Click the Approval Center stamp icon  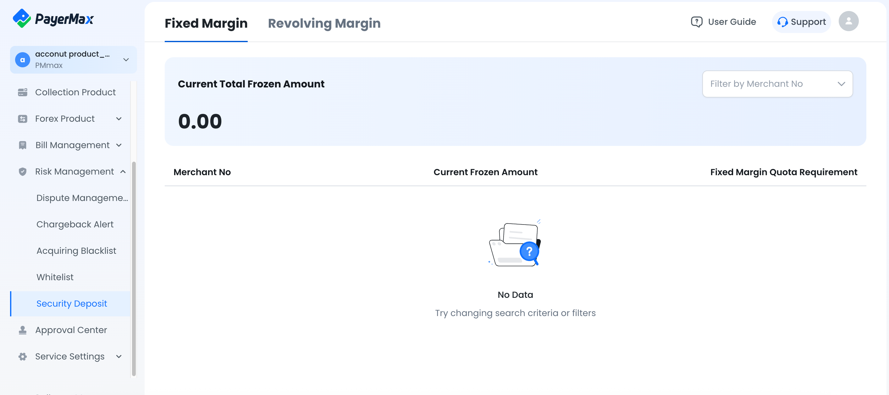22,330
